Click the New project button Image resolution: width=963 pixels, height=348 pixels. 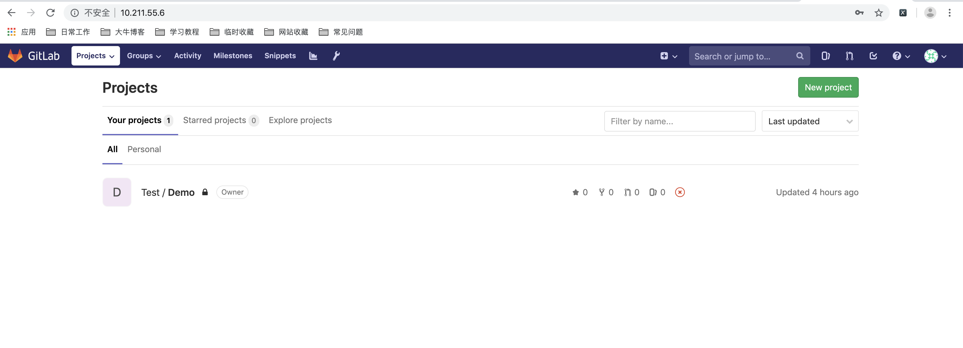pos(828,87)
